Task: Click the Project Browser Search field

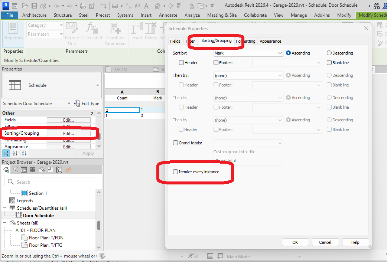Action: pos(52,182)
